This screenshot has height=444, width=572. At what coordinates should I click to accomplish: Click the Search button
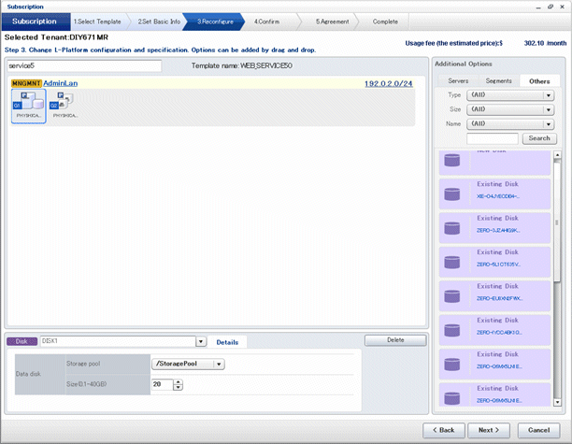[x=539, y=138]
